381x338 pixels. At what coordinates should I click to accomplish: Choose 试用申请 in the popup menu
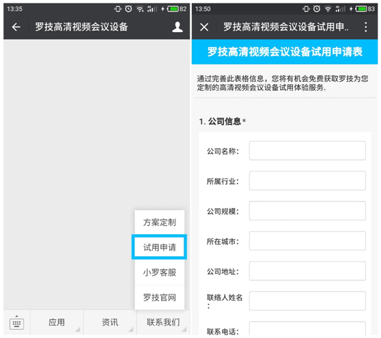(159, 247)
